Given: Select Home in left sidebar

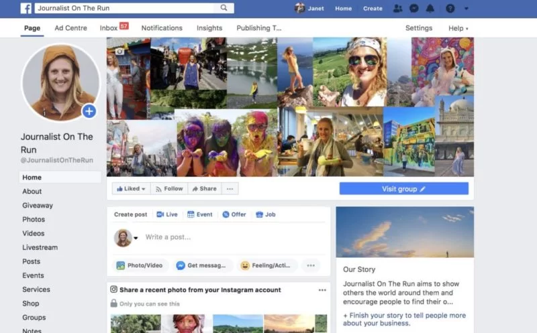Looking at the screenshot, I should tap(60, 178).
